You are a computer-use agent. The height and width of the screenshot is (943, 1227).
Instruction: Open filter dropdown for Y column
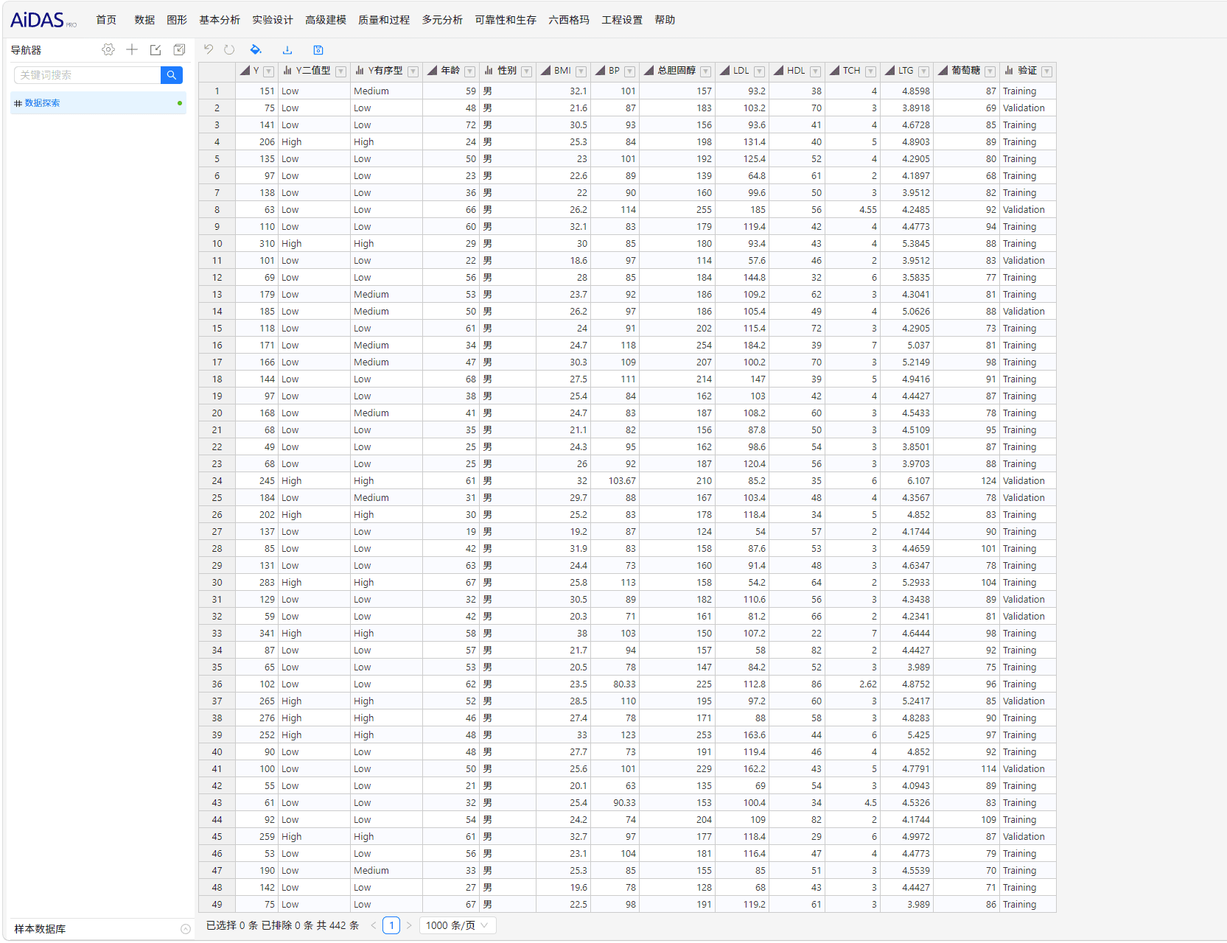tap(268, 71)
